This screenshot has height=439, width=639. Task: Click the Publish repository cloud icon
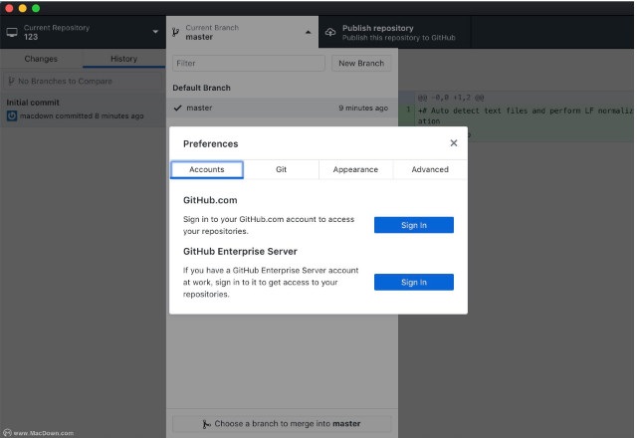(x=330, y=32)
